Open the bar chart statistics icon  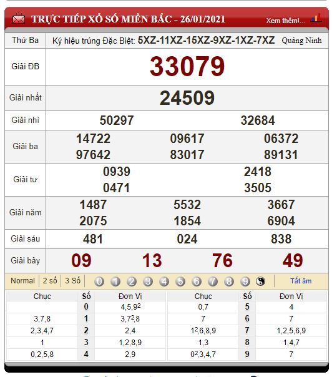point(316,18)
